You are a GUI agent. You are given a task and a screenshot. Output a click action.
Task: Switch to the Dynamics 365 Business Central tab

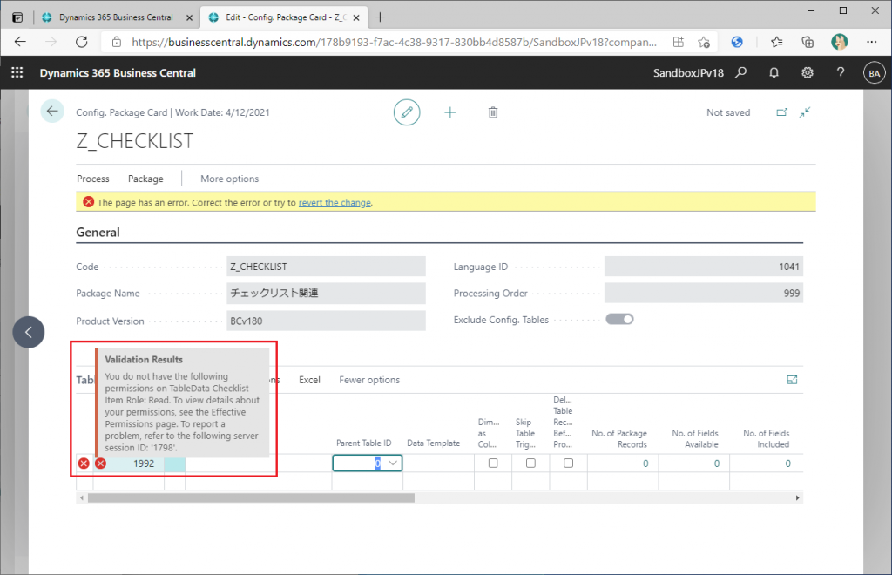pos(116,17)
